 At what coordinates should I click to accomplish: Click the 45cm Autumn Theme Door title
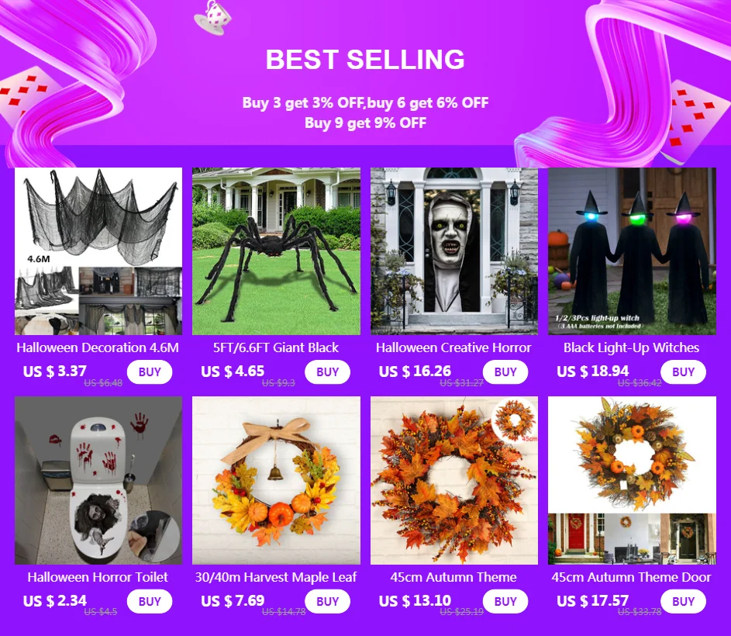[631, 577]
